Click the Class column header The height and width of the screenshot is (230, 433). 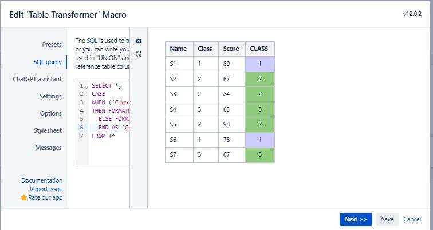pos(206,49)
